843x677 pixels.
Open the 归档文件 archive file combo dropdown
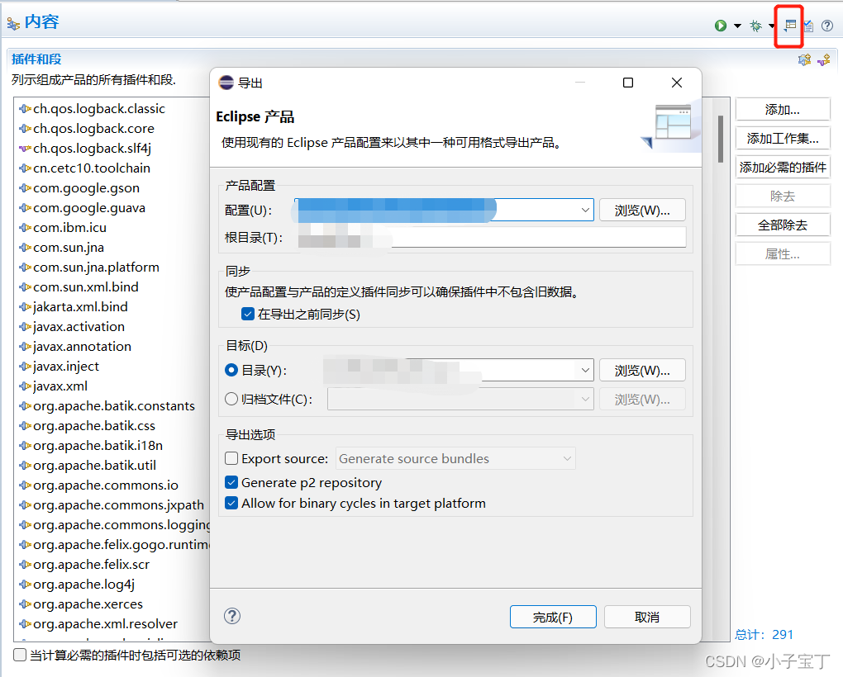(x=585, y=399)
